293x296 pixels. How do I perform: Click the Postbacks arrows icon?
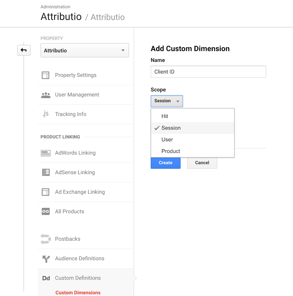coord(46,239)
